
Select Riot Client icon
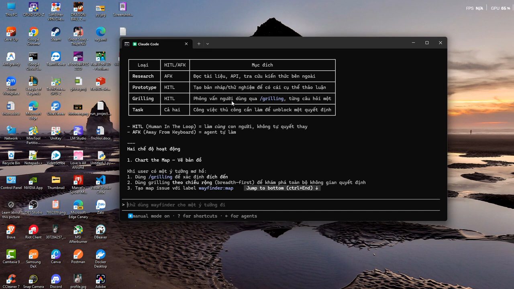click(x=33, y=232)
